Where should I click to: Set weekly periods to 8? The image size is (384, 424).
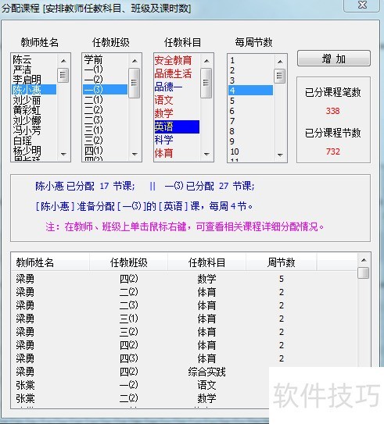(x=250, y=131)
